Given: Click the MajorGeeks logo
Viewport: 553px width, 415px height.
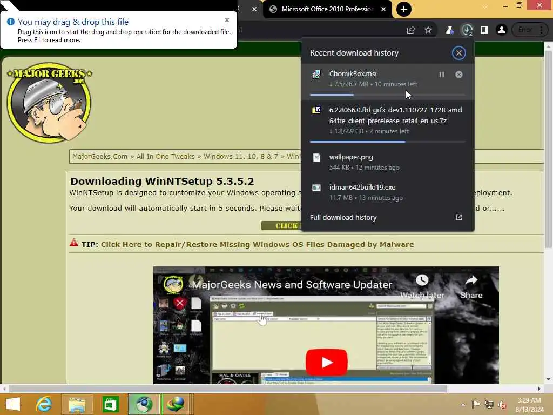Looking at the screenshot, I should [49, 102].
